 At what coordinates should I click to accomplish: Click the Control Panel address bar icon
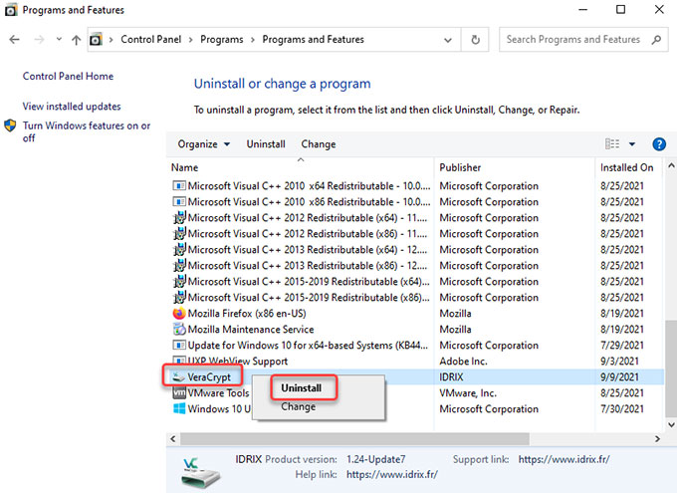click(96, 40)
